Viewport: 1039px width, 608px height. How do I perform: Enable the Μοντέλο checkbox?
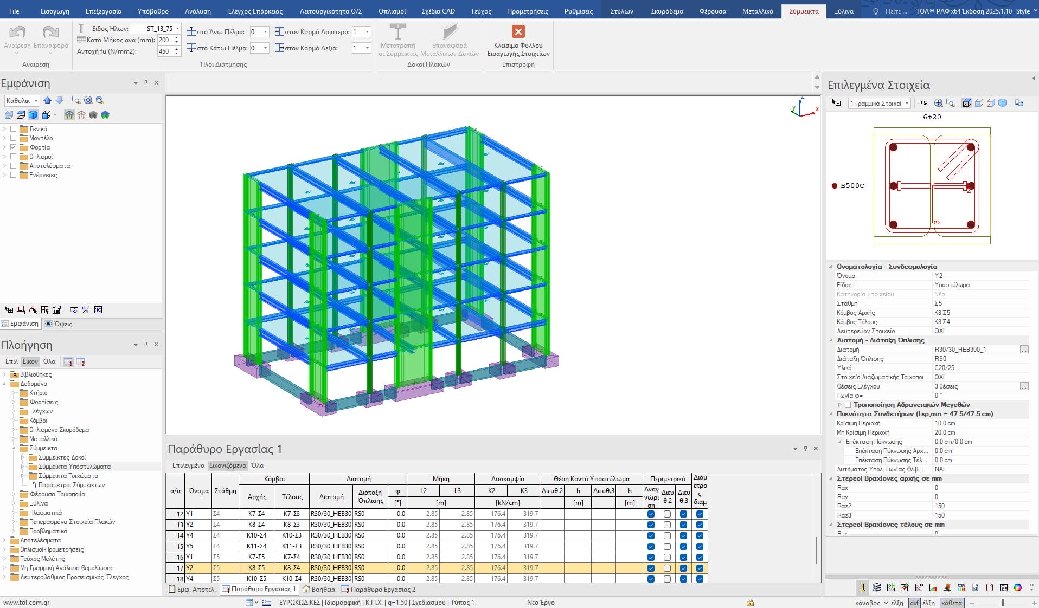[14, 138]
